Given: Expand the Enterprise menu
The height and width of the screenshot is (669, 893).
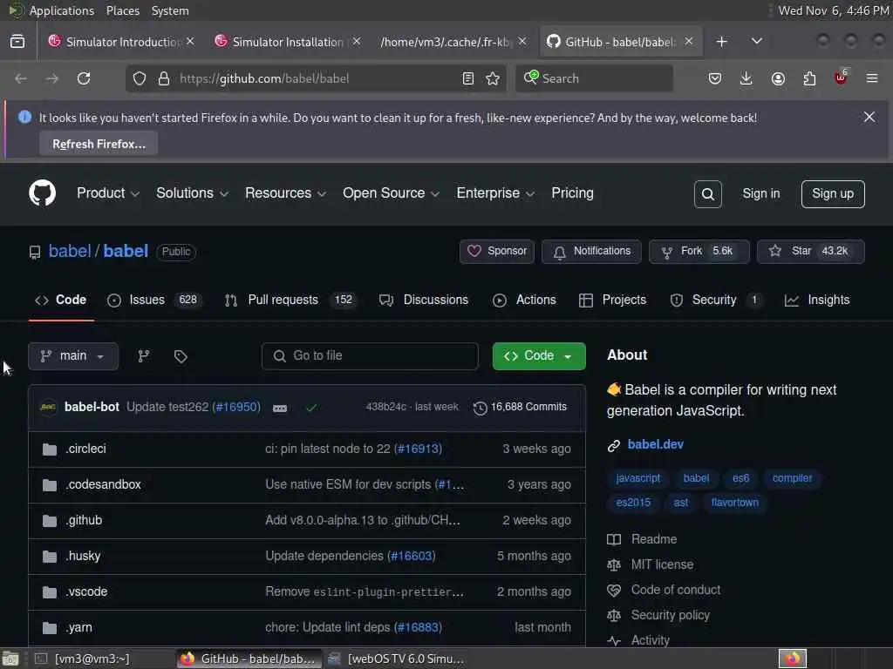Looking at the screenshot, I should (x=495, y=193).
